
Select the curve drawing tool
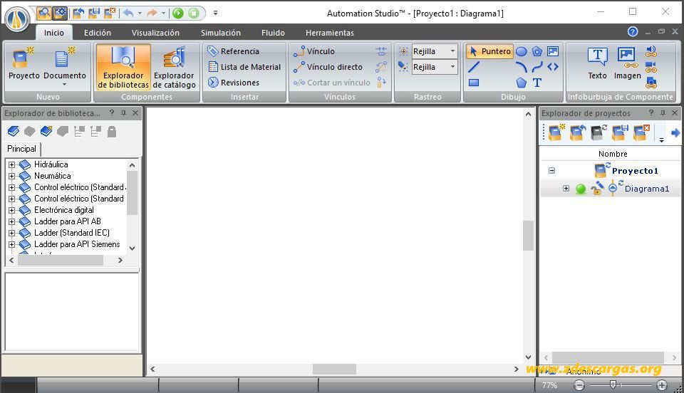coord(537,67)
